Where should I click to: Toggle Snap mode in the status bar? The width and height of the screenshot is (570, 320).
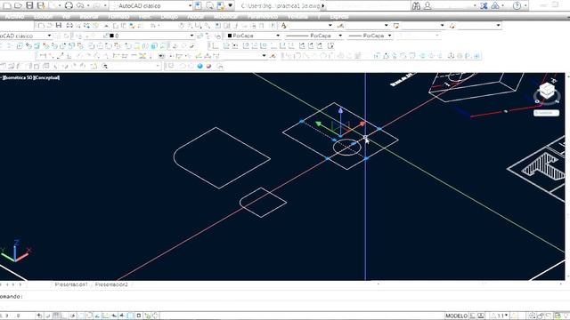(47, 316)
